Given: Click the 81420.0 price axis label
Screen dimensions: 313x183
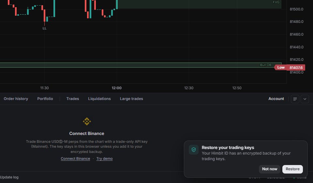Looking at the screenshot, I should 296,59.
